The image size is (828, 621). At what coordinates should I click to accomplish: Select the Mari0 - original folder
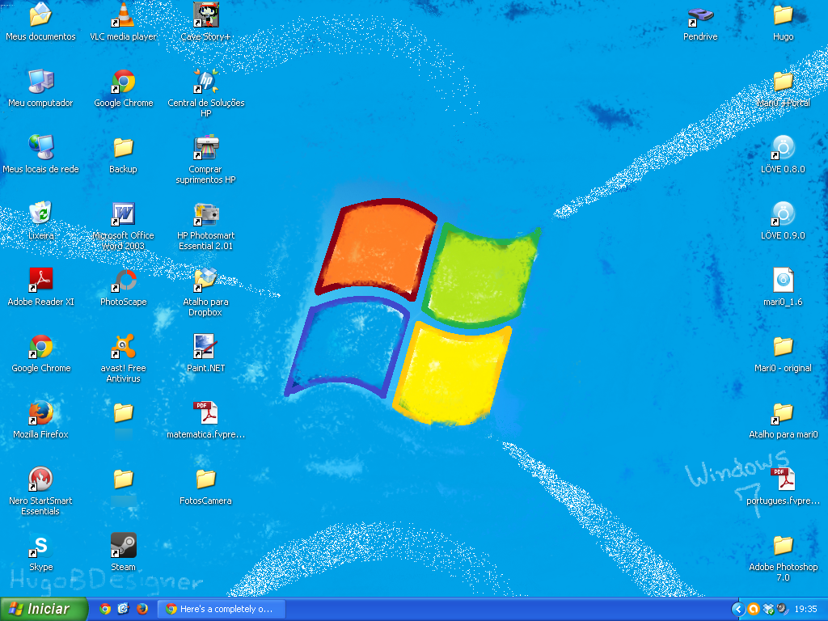(x=783, y=346)
